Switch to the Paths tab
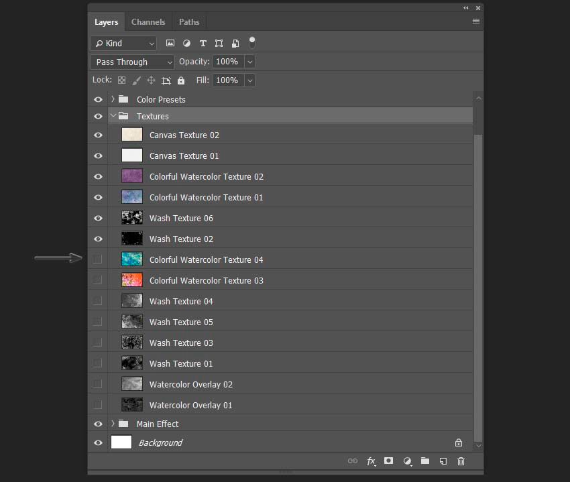The width and height of the screenshot is (570, 482). click(189, 22)
